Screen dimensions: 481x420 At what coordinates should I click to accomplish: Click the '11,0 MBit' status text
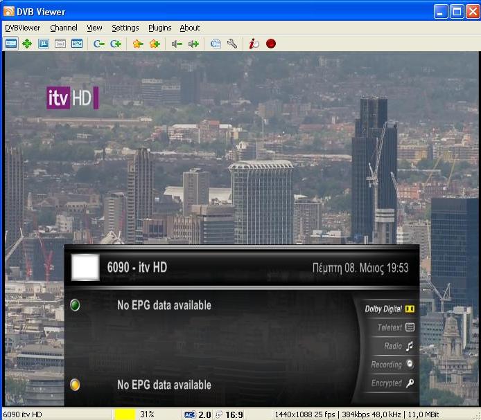pyautogui.click(x=423, y=414)
